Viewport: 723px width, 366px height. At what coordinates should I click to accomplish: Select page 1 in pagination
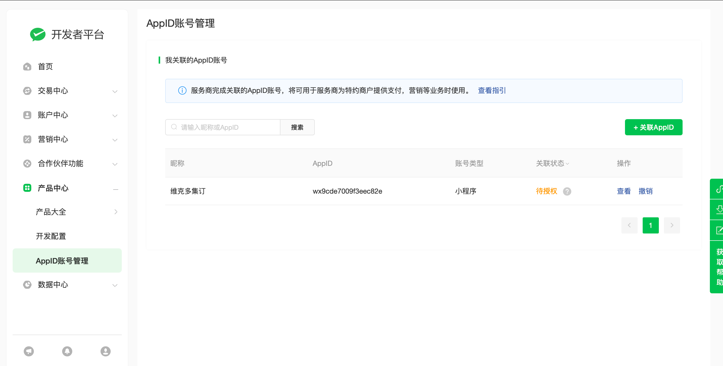pos(650,225)
